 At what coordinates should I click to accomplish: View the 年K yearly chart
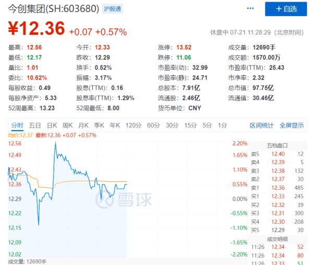115,125
